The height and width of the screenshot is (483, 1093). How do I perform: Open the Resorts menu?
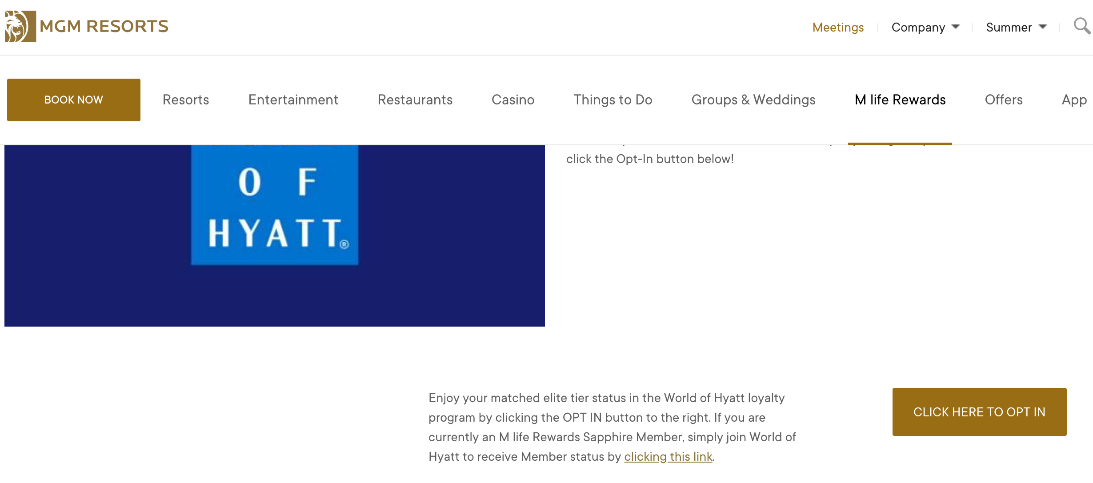pyautogui.click(x=186, y=100)
